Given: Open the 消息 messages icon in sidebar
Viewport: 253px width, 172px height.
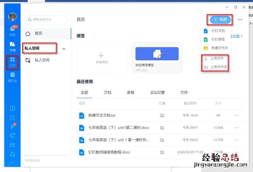Looking at the screenshot, I should click(12, 31).
